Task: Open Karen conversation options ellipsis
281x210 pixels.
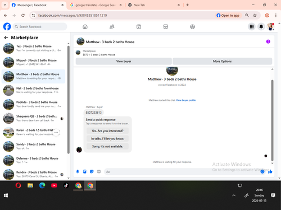Action: click(56, 132)
